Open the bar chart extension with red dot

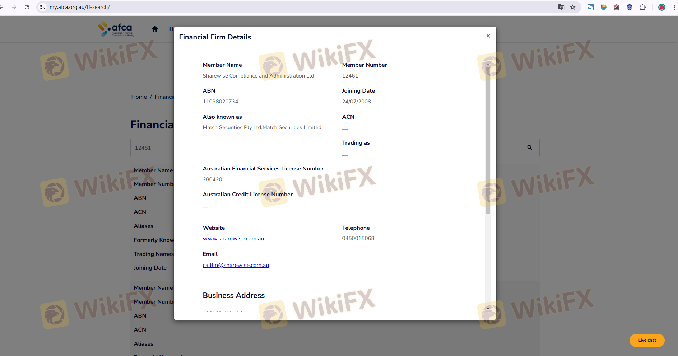coord(617,7)
